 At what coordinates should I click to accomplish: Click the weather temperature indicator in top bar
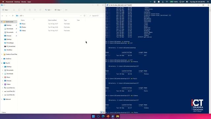coord(182,2)
